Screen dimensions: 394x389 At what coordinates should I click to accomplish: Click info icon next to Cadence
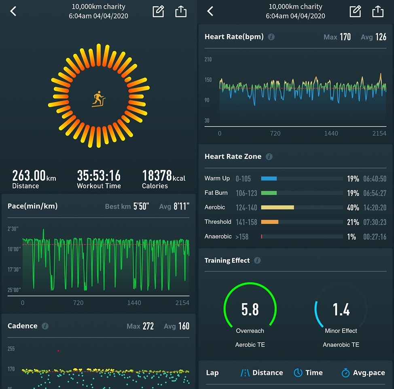45,326
